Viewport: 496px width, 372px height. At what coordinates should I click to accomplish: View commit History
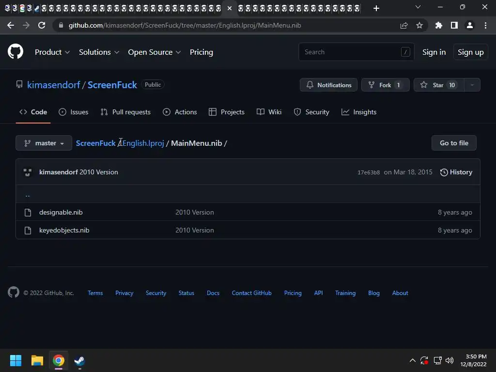pyautogui.click(x=456, y=172)
